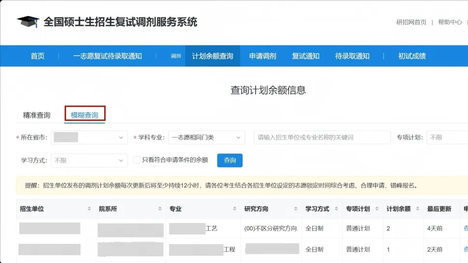Click the blue 查询 button
Viewport: 468px width, 263px height.
click(x=230, y=160)
